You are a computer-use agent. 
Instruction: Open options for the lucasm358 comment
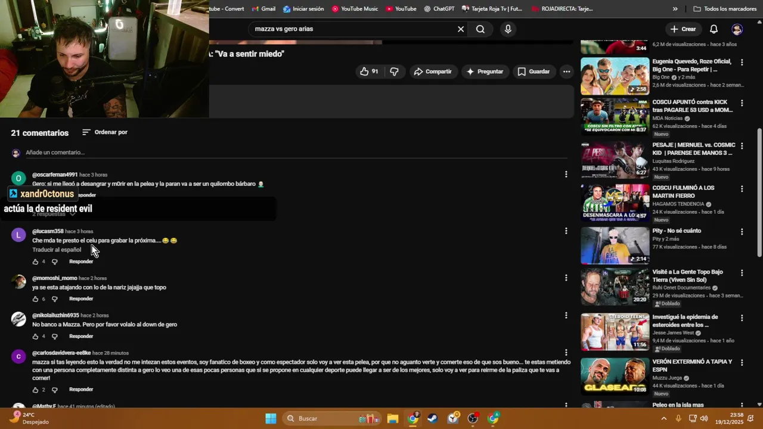(566, 231)
